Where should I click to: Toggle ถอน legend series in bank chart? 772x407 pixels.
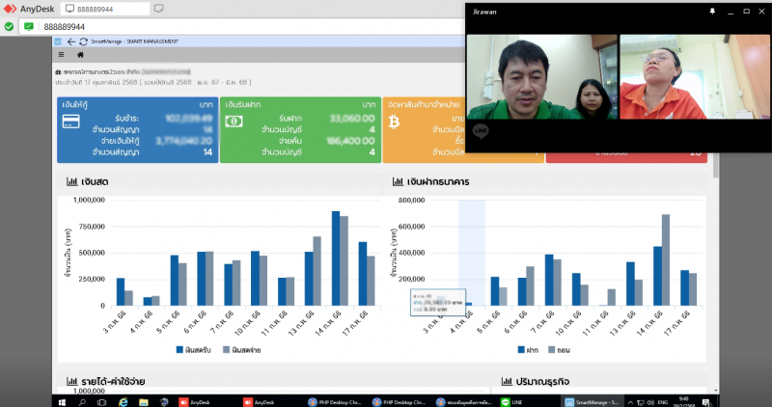point(560,350)
